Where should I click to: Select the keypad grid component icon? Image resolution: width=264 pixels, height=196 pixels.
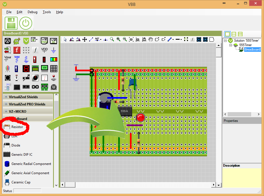(x=54, y=69)
